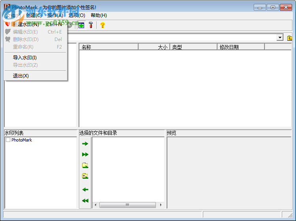This screenshot has height=221, width=296.
Task: Sort files by 名称 column header
Action: 109,47
